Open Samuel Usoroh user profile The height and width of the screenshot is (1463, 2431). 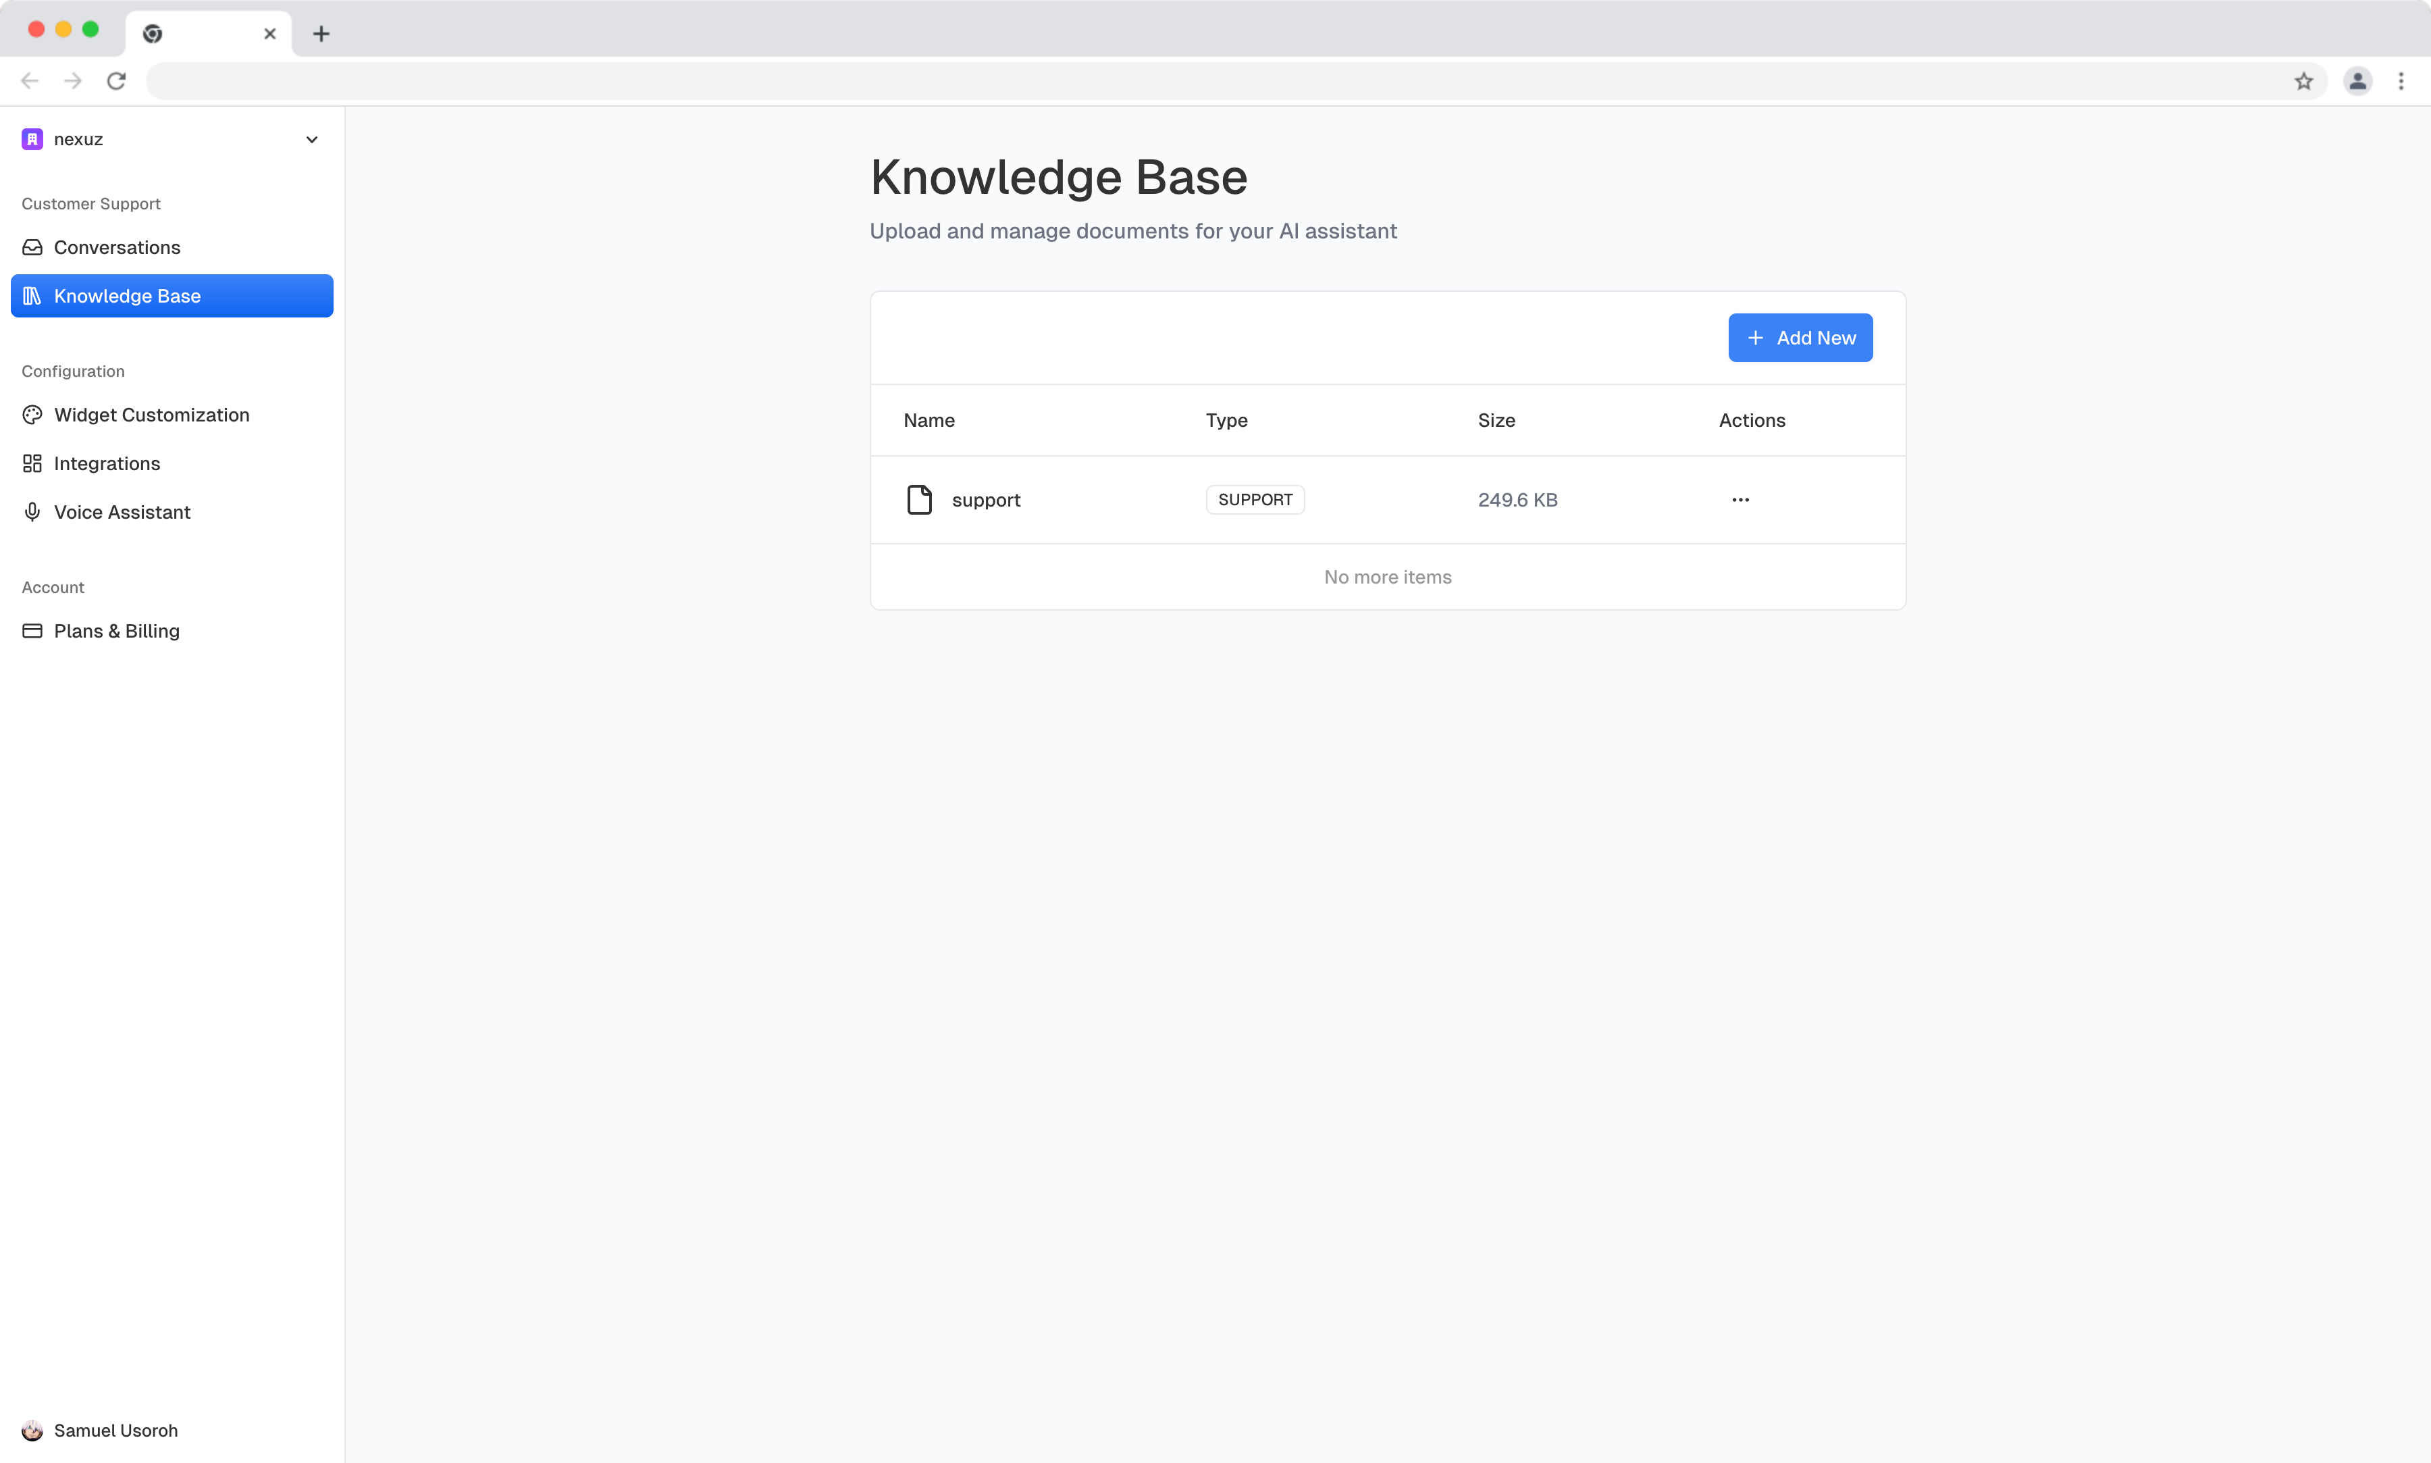(x=115, y=1429)
